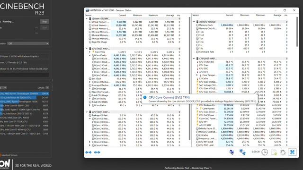The height and width of the screenshot is (170, 303).
Task: Select the AMD Ryzen Threadripper 2990WX ranking entry
Action: (x=24, y=93)
